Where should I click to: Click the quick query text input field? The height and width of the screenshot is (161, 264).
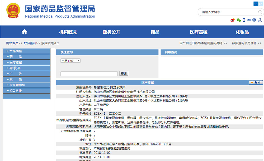tap(89, 74)
